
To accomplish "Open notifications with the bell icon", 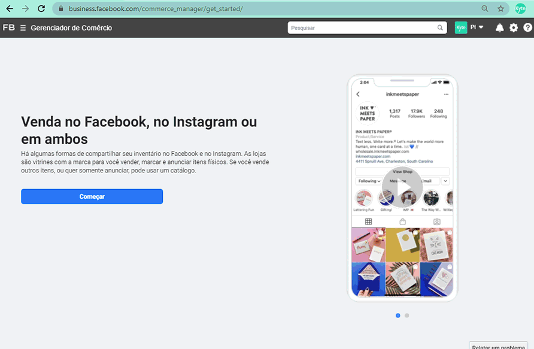I will [499, 28].
